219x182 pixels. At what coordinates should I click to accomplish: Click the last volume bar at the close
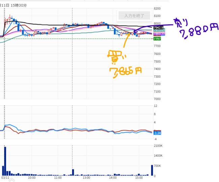(x=152, y=170)
